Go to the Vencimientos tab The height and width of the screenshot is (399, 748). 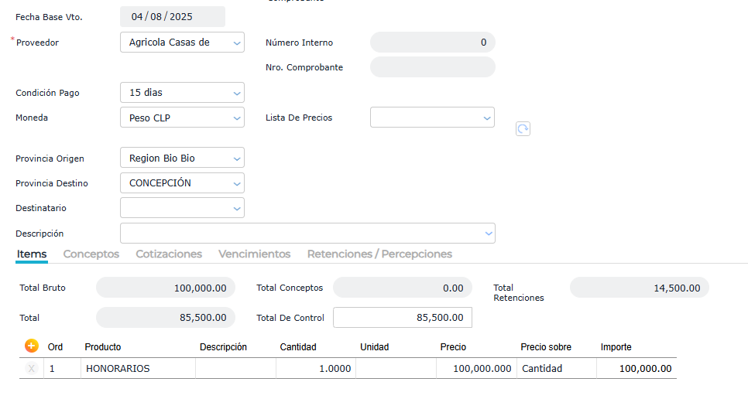tap(254, 254)
